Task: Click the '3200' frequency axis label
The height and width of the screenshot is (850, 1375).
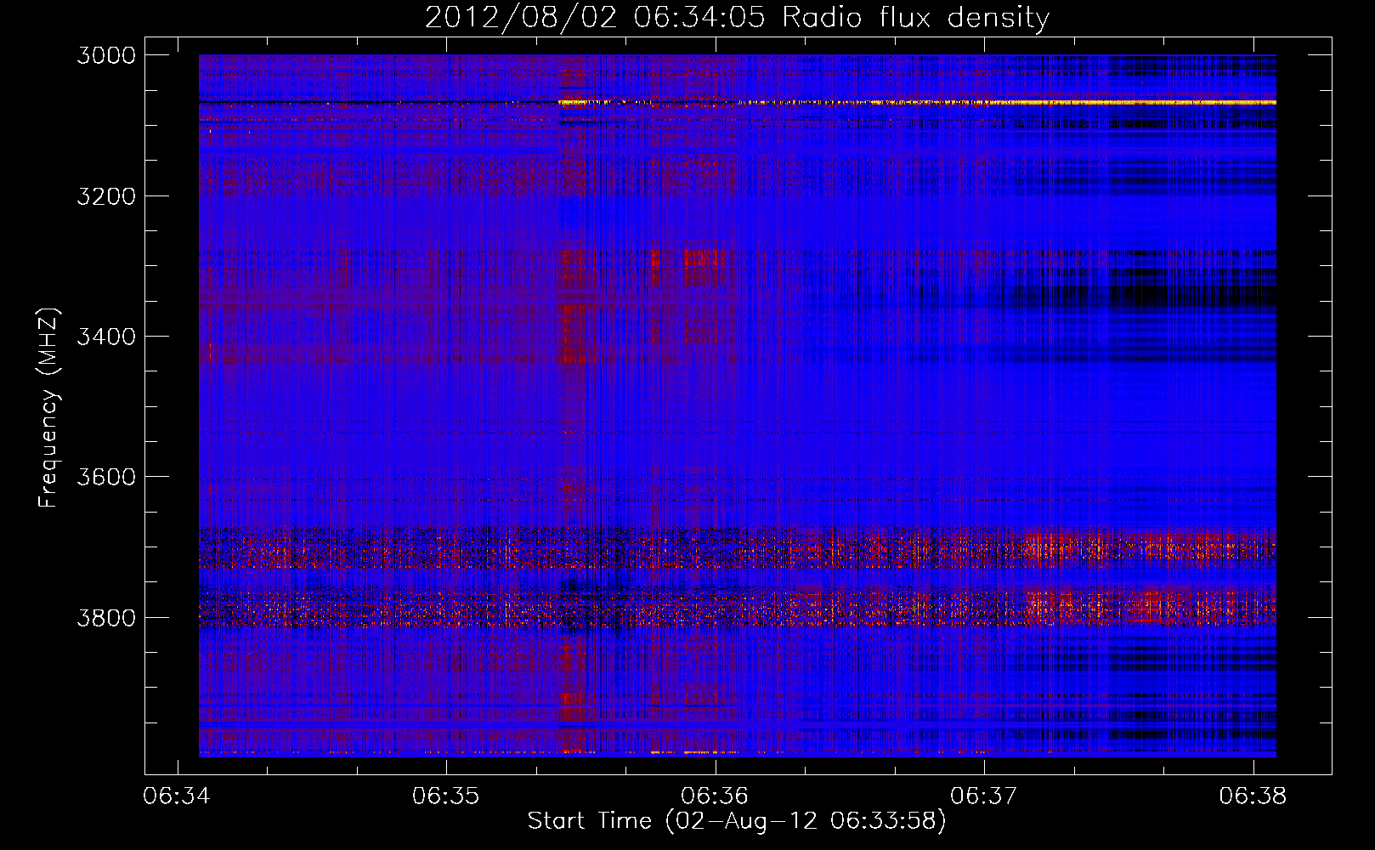Action: tap(106, 196)
